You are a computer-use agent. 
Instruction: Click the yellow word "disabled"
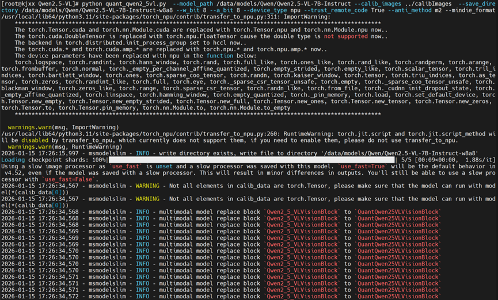click(35, 140)
